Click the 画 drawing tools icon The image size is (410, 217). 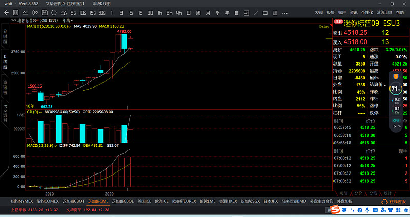(275, 13)
